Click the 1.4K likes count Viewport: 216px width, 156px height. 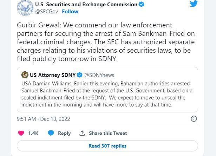pyautogui.click(x=33, y=133)
